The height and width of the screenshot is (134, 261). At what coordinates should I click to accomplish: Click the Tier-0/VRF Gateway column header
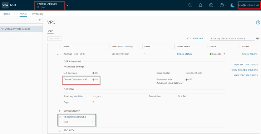pyautogui.click(x=122, y=47)
